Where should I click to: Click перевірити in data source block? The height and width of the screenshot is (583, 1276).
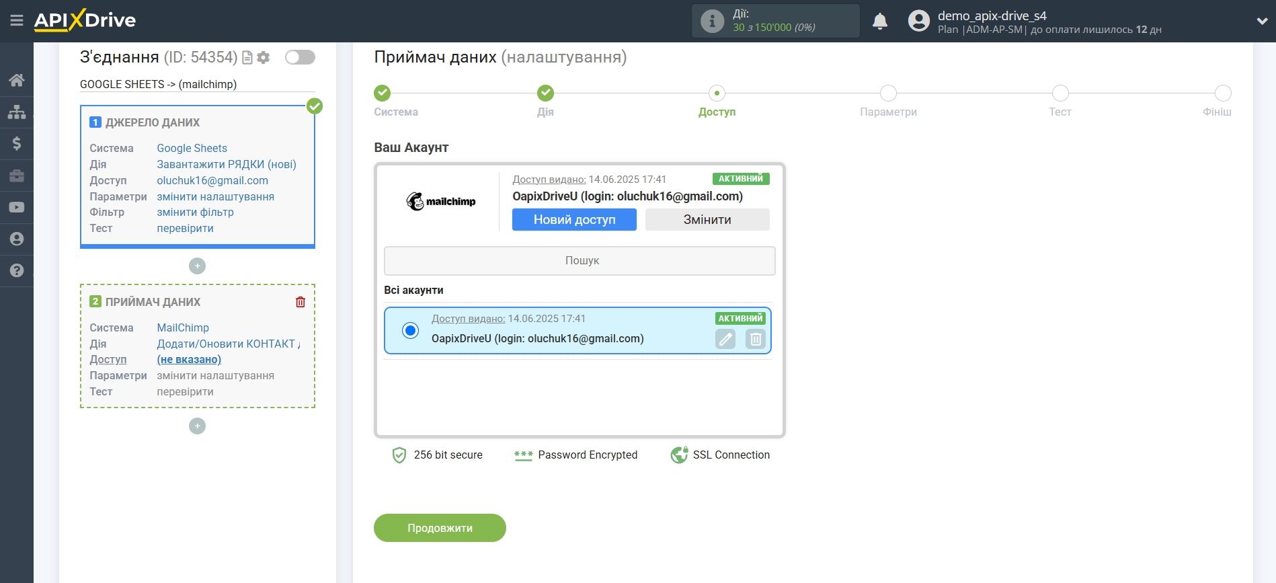[x=185, y=228]
